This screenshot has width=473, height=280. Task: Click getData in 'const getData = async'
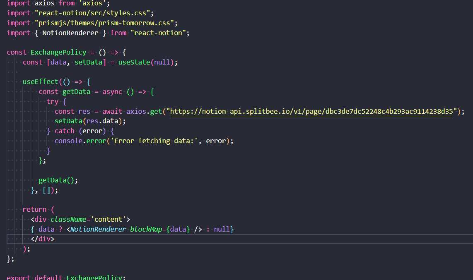click(76, 92)
